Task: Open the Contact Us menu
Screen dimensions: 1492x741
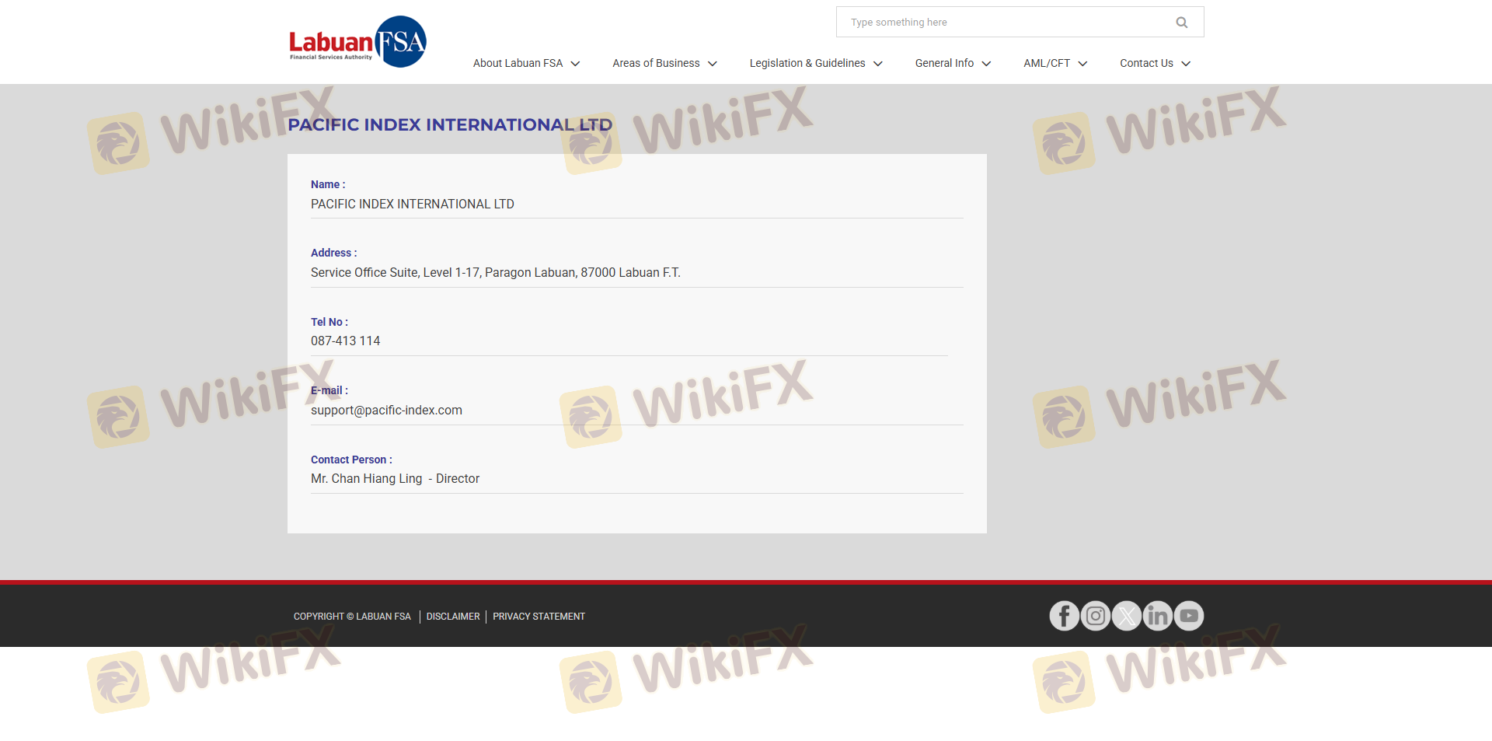Action: 1145,63
